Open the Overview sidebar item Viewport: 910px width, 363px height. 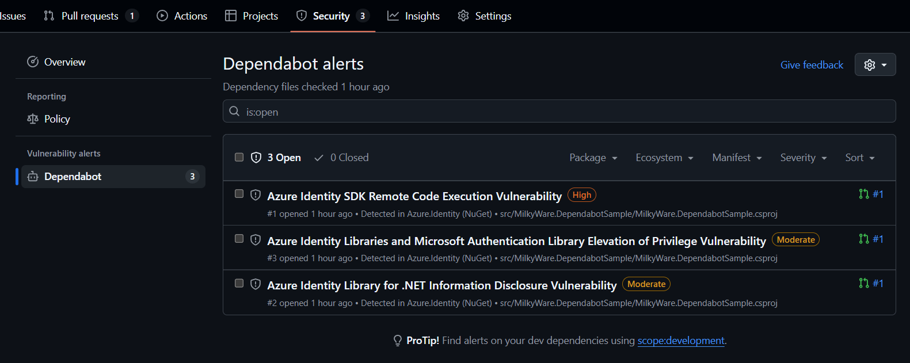pos(113,62)
